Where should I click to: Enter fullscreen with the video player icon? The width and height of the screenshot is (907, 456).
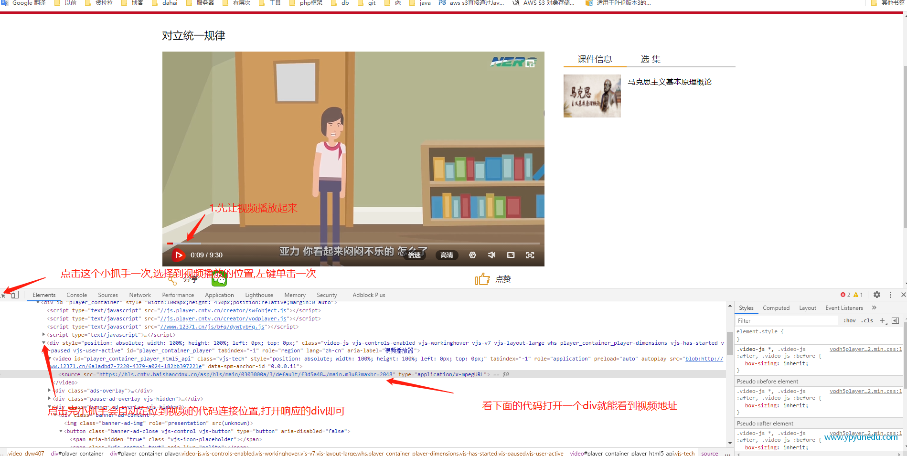[530, 255]
